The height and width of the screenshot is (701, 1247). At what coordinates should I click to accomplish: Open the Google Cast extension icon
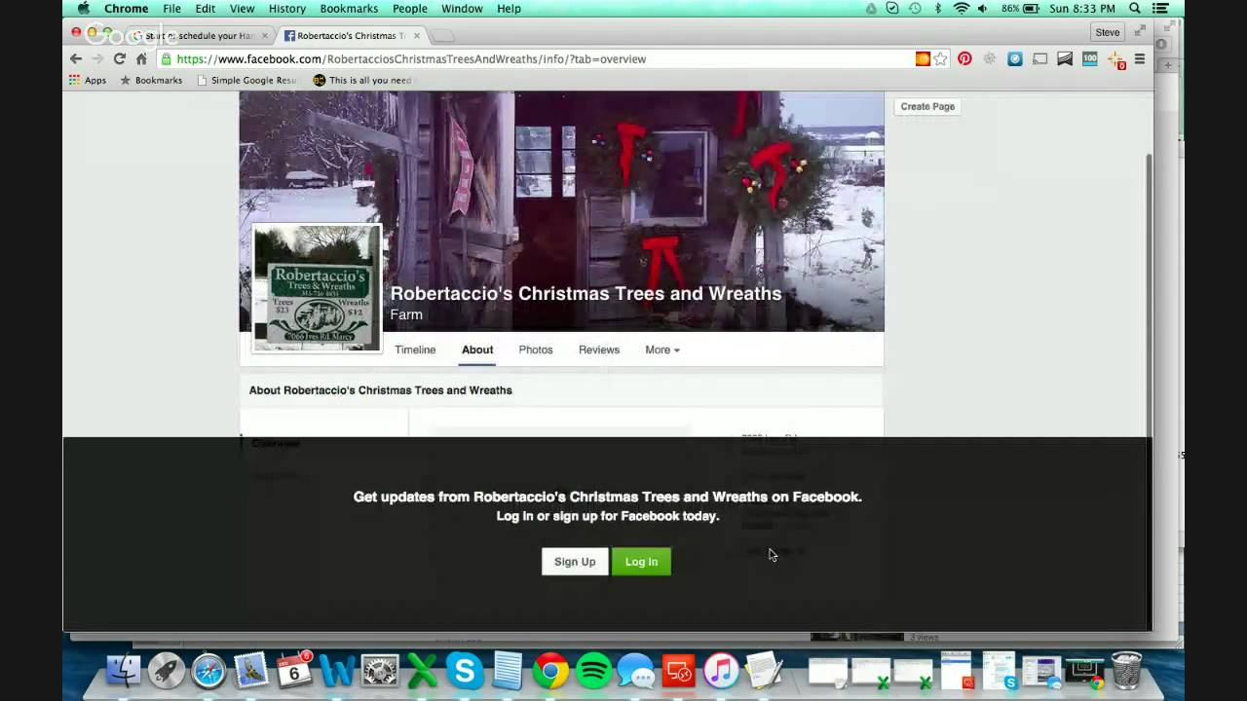coord(1039,58)
